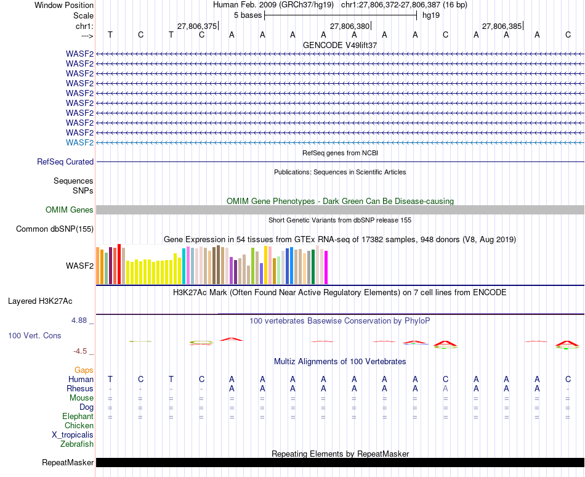Click the gray A in Rhesus row
The image size is (585, 477).
445,388
